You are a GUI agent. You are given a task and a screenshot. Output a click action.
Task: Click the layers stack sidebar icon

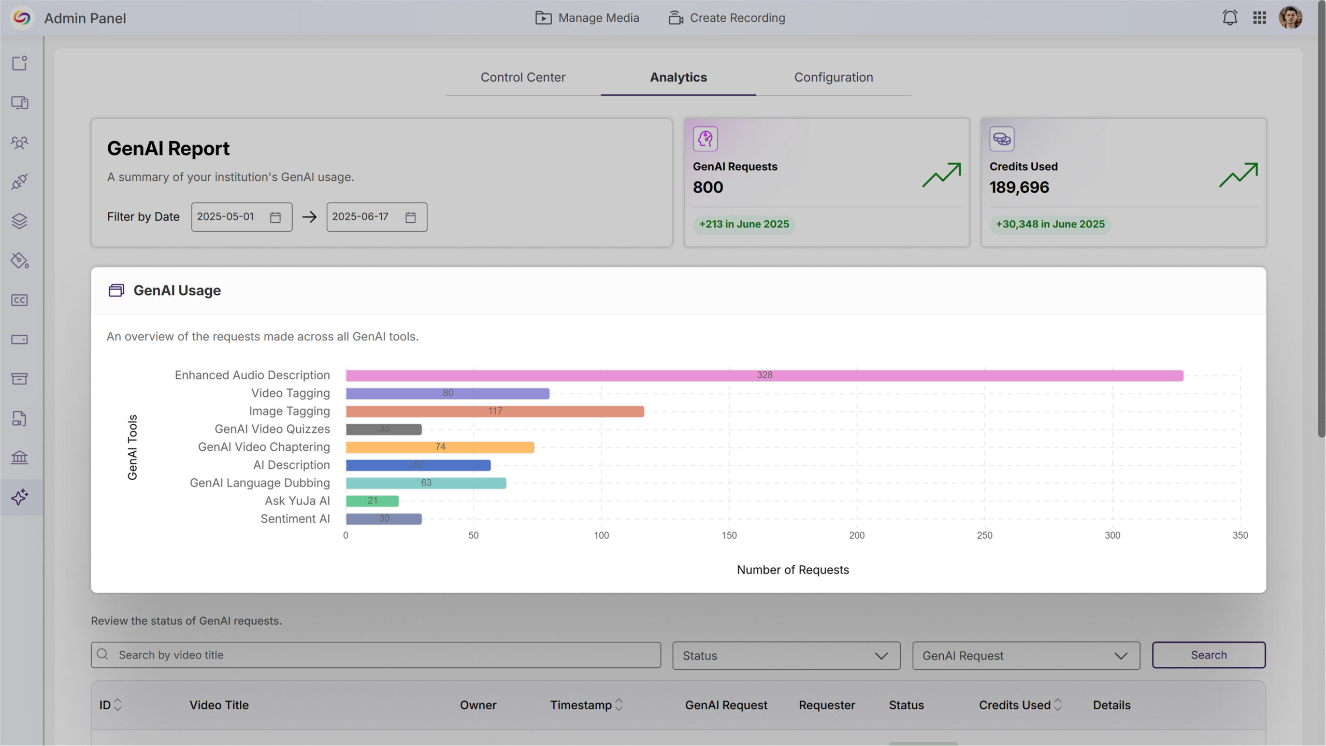click(20, 221)
